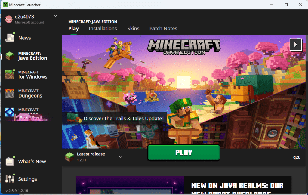Select the Java Edition grass block icon

(10, 56)
